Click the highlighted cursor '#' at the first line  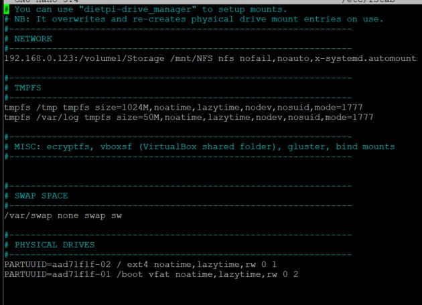coord(7,9)
